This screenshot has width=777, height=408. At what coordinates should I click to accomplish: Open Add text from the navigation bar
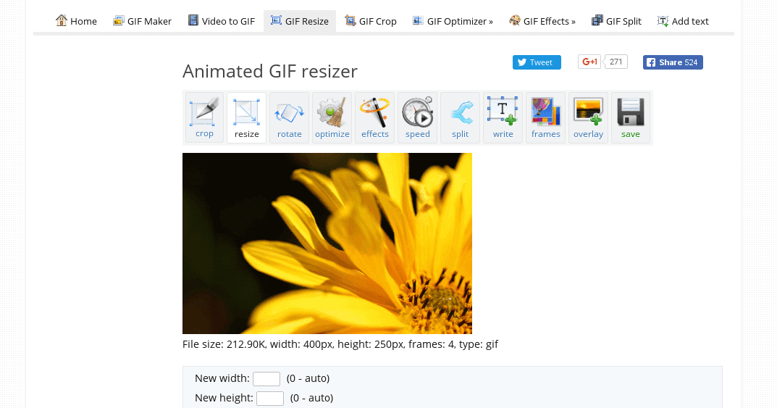(683, 21)
